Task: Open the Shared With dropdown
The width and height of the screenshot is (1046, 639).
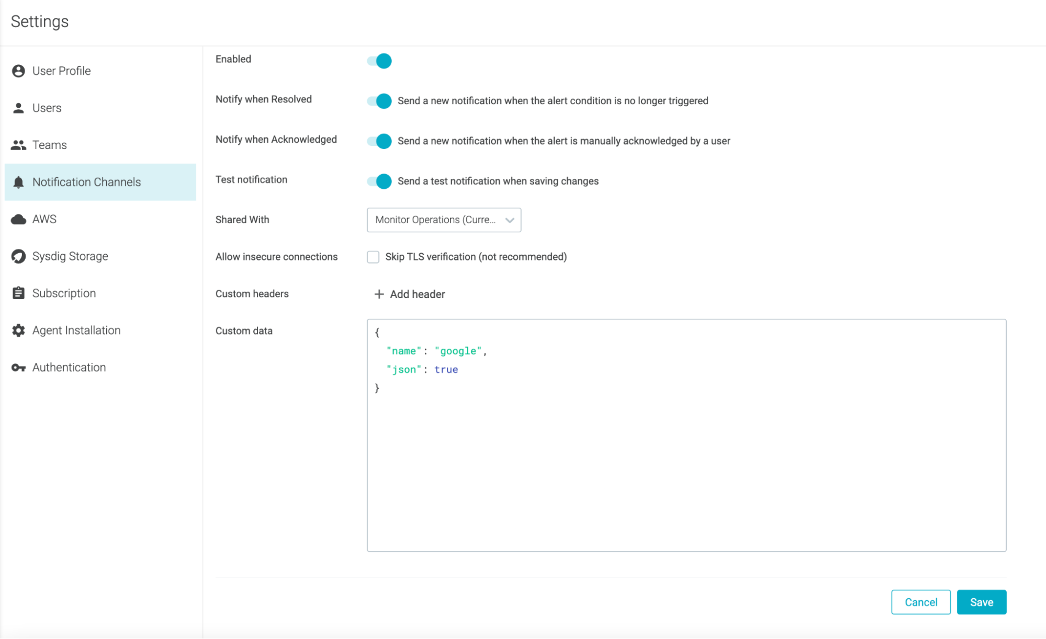Action: 444,220
